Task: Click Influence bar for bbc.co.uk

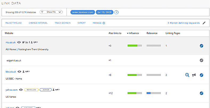Action: click(135, 75)
